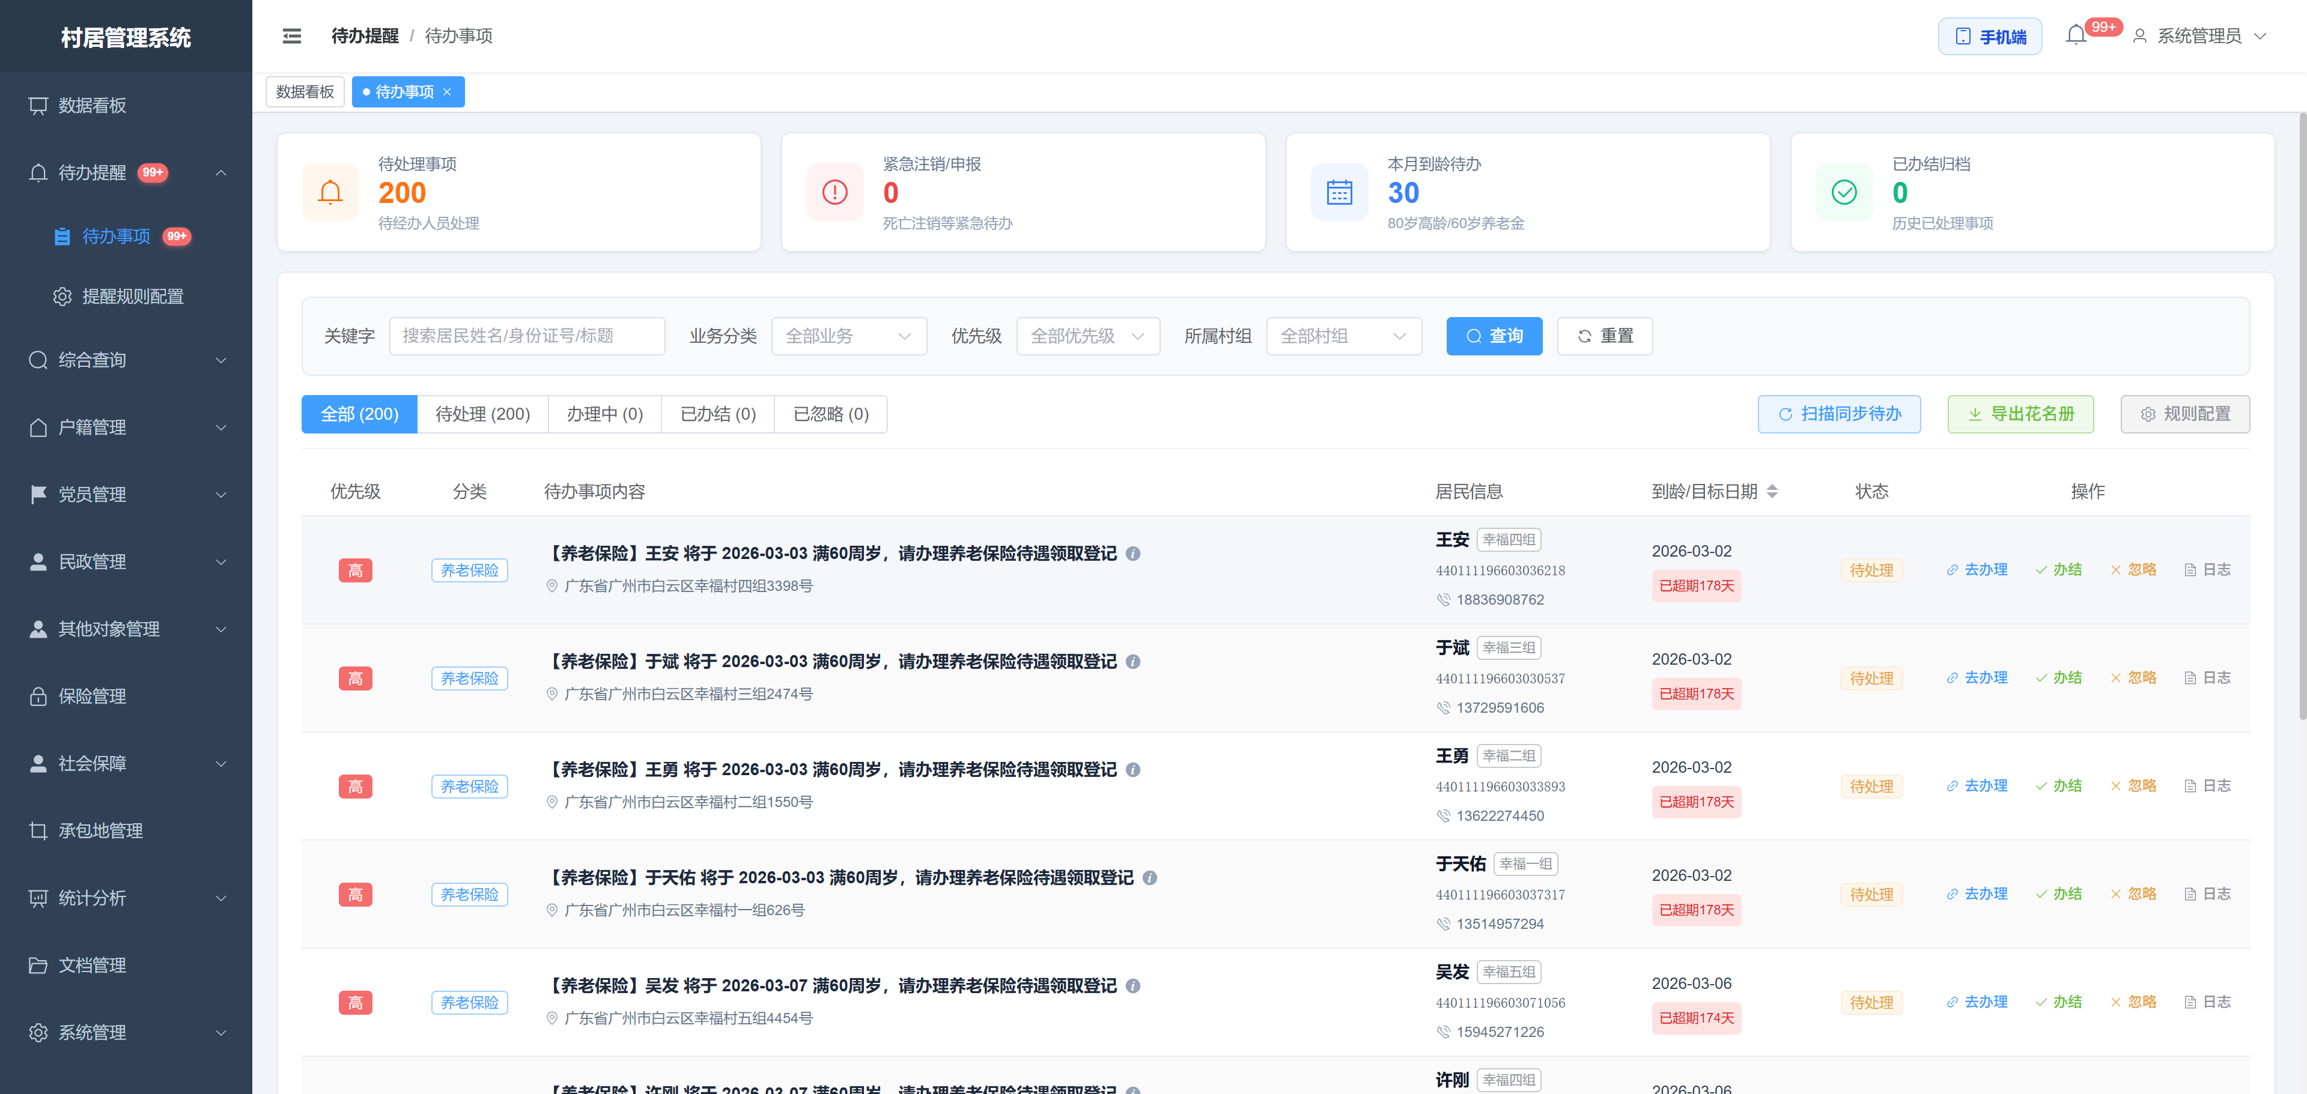
Task: Focus the 关键字 search input field
Action: point(527,337)
